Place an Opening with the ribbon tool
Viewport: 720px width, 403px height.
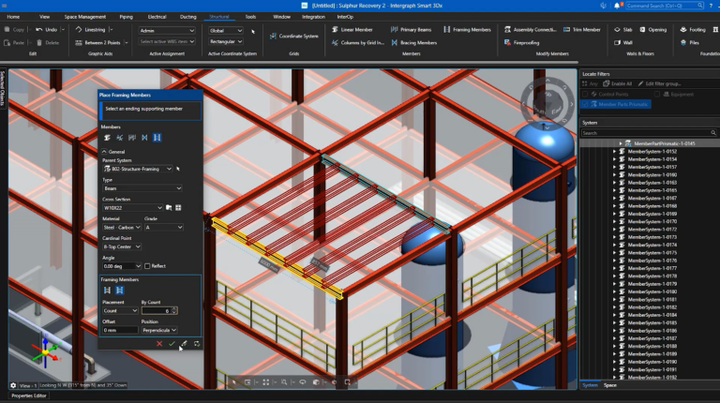(652, 29)
